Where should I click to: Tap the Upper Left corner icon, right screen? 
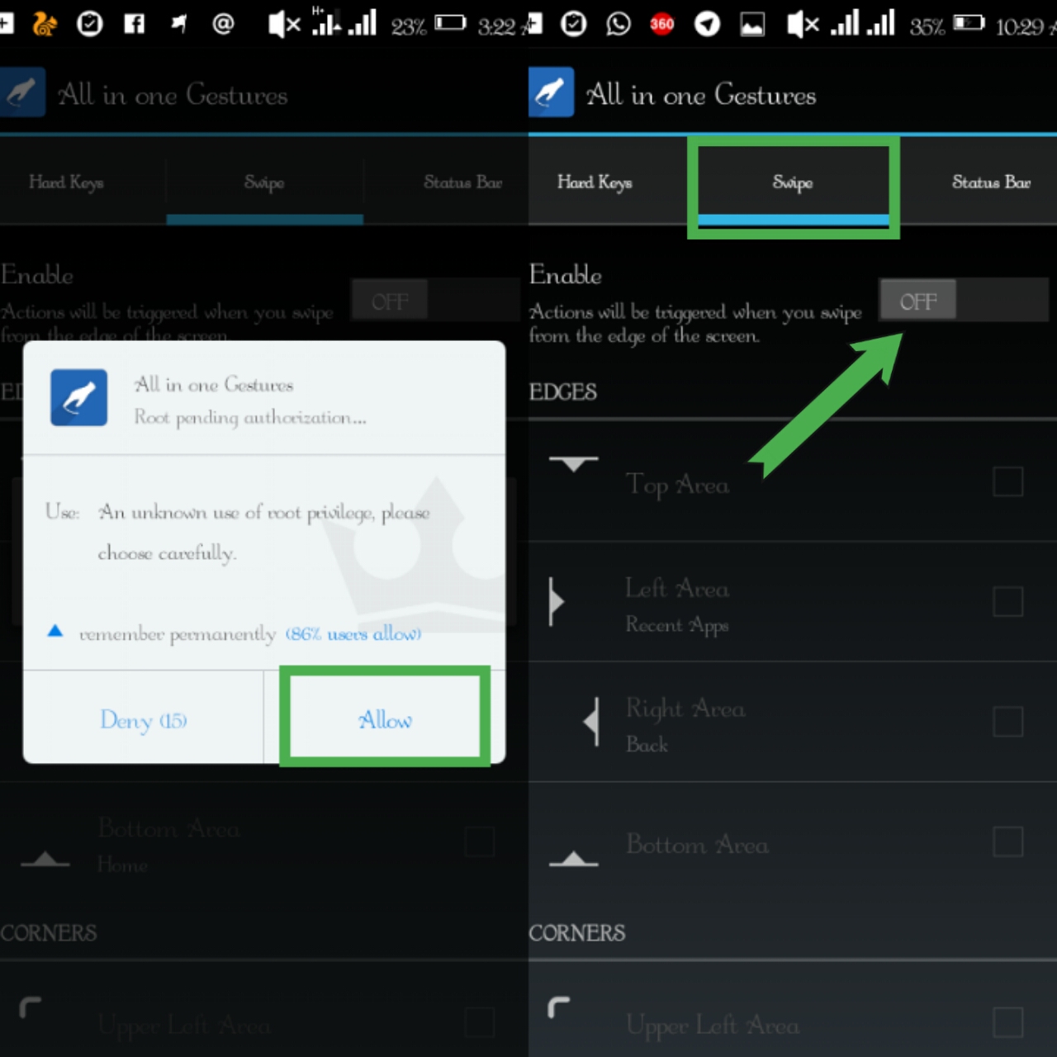(x=559, y=1007)
